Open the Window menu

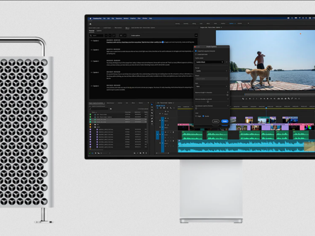[x=145, y=19]
